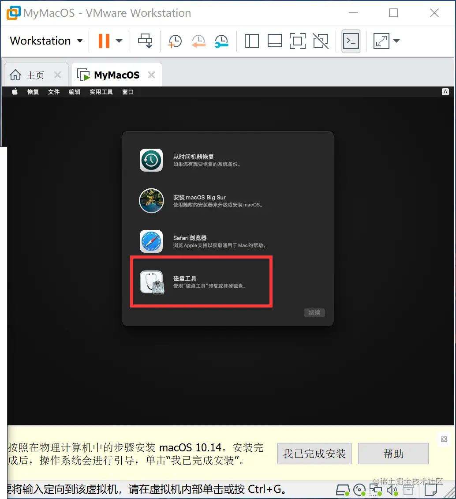Click the printer status icon
456x499 pixels.
click(409, 491)
